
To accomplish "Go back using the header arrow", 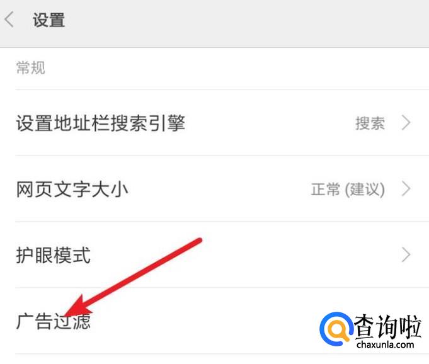I will [x=9, y=20].
